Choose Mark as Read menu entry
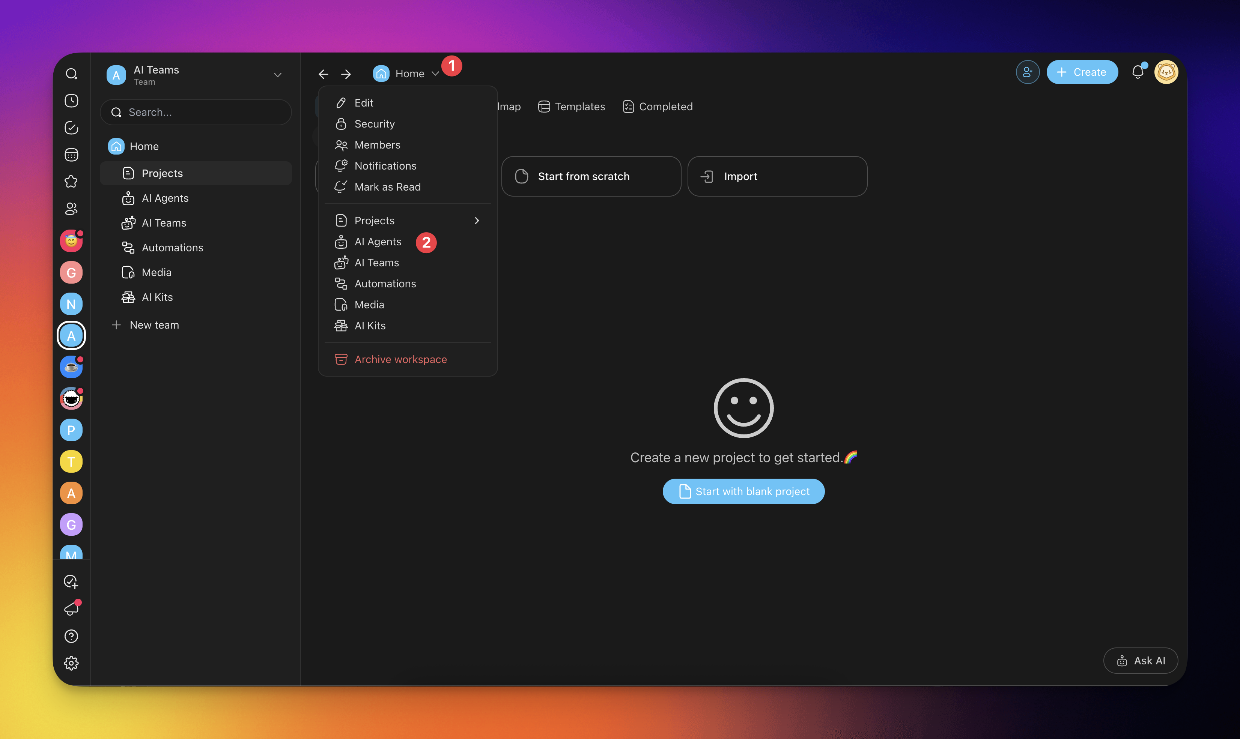This screenshot has width=1240, height=739. 387,187
